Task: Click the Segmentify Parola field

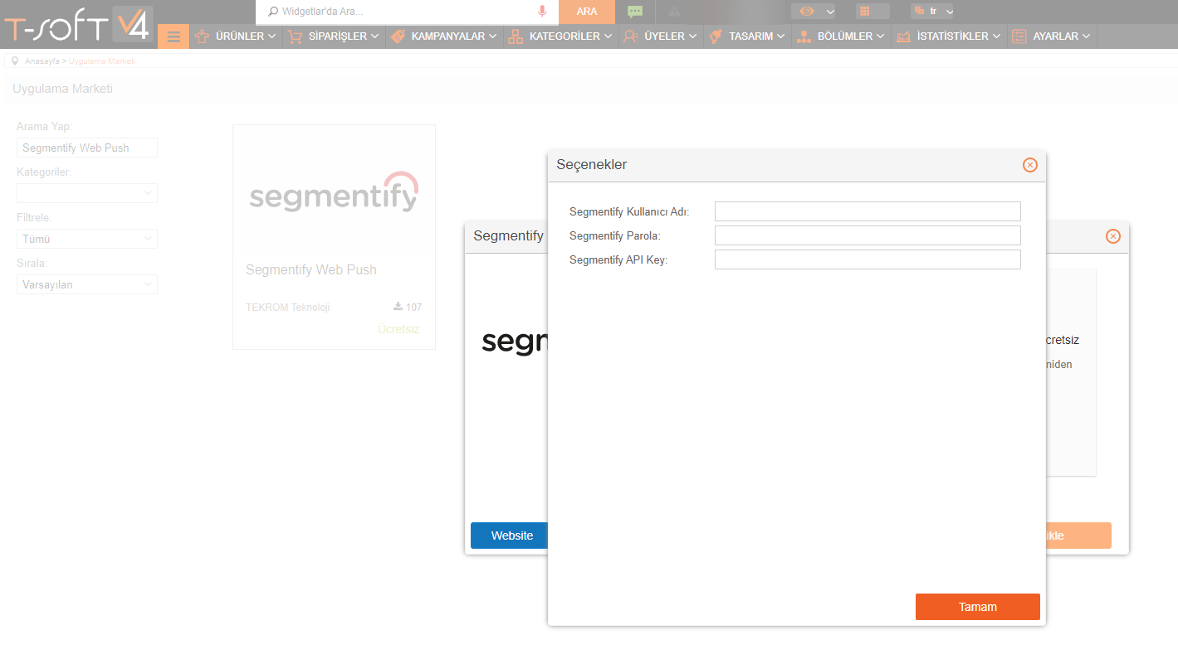Action: (868, 235)
